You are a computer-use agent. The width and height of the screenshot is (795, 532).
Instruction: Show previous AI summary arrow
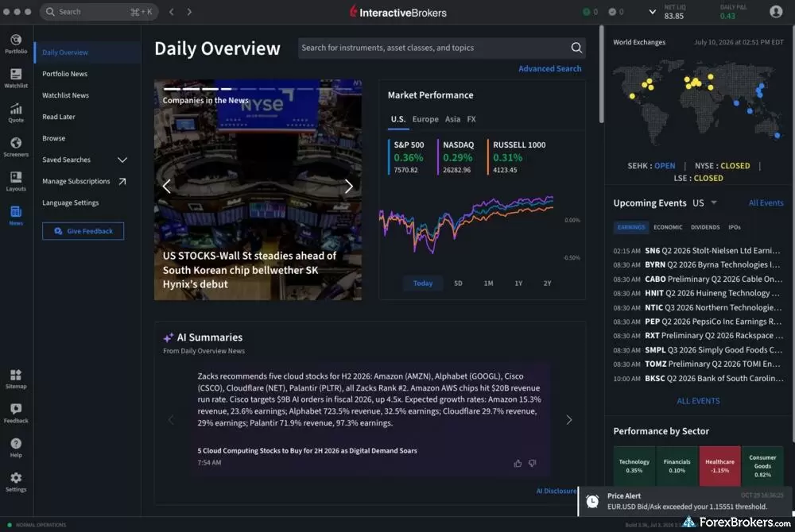point(171,419)
